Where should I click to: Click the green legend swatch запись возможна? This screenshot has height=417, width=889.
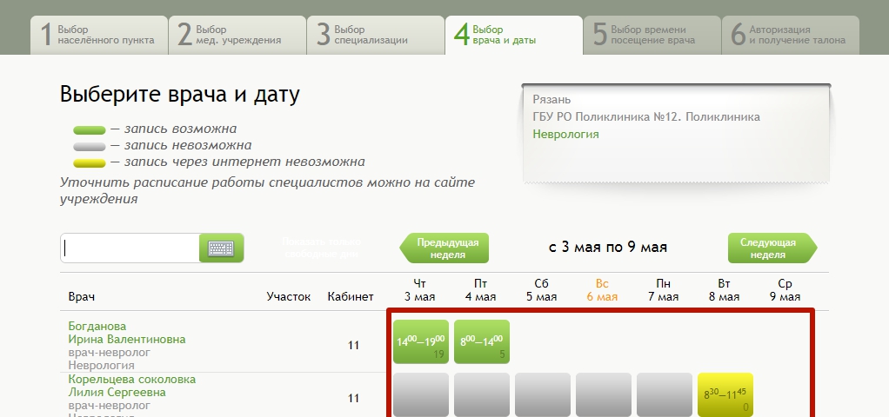(x=90, y=130)
